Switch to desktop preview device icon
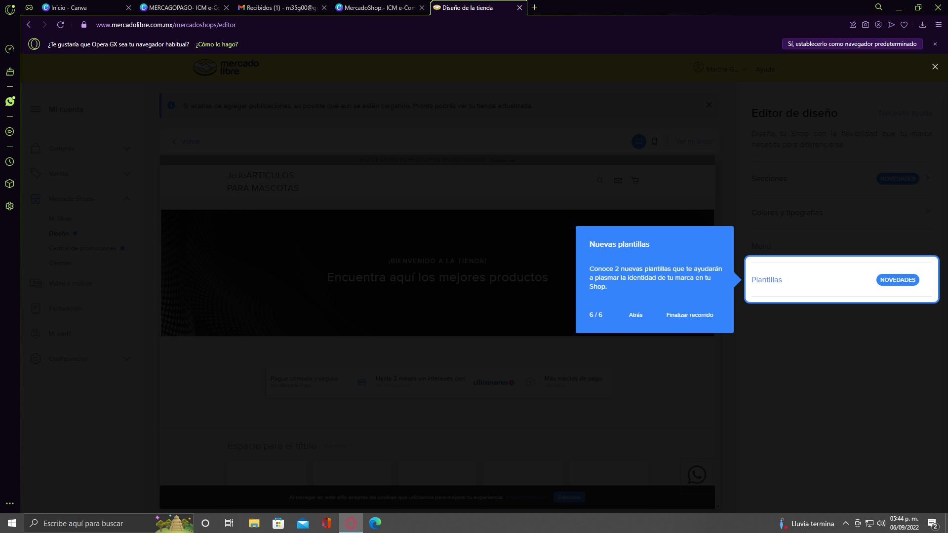 click(638, 142)
